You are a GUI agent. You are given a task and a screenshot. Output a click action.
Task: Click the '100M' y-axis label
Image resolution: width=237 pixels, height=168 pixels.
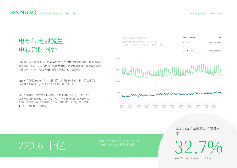pos(118,92)
